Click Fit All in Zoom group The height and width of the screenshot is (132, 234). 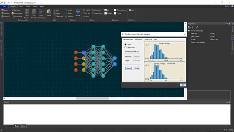click(86, 13)
